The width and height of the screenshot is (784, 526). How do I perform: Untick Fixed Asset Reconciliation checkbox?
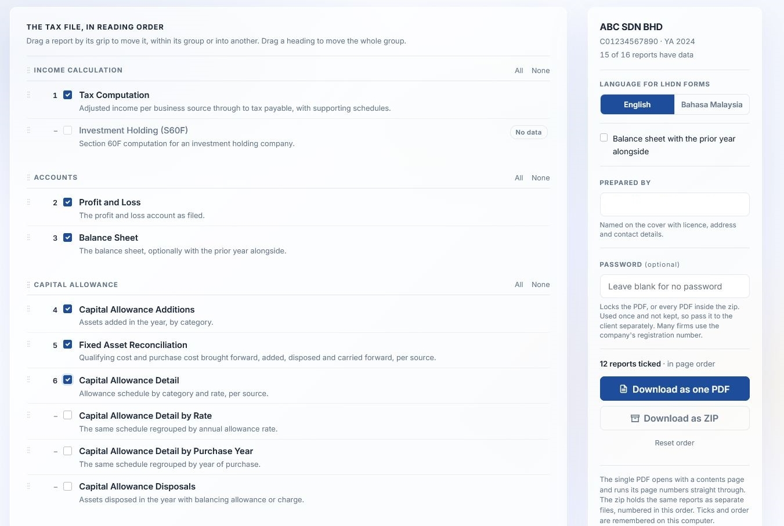coord(68,344)
